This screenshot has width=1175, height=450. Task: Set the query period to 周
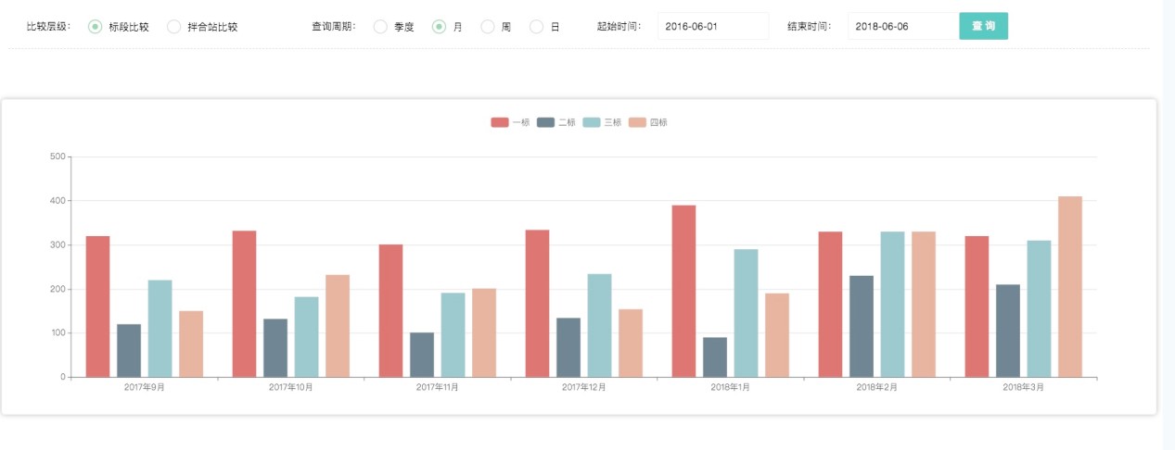pyautogui.click(x=488, y=27)
